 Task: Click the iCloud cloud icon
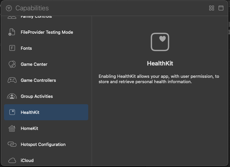pyautogui.click(x=12, y=160)
